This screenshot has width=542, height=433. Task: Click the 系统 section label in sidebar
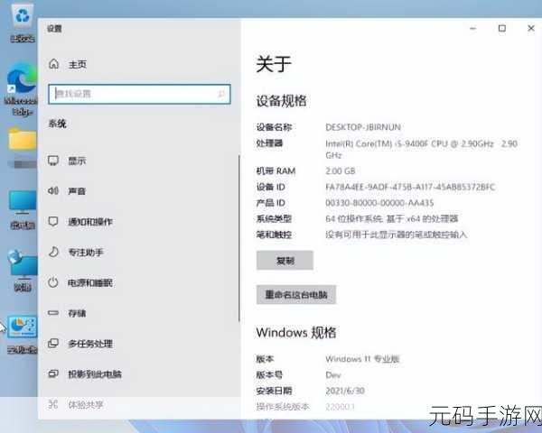click(58, 124)
